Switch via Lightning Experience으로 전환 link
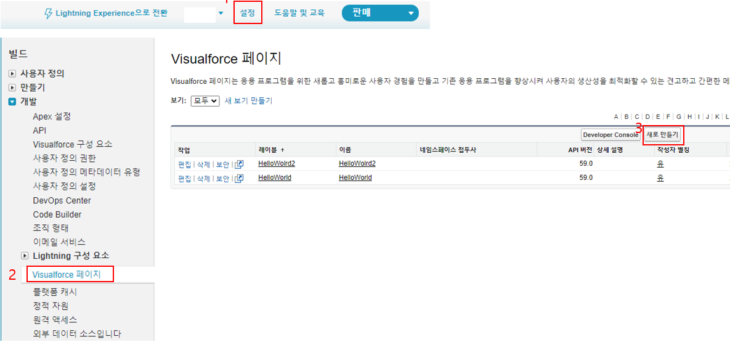 click(x=112, y=13)
